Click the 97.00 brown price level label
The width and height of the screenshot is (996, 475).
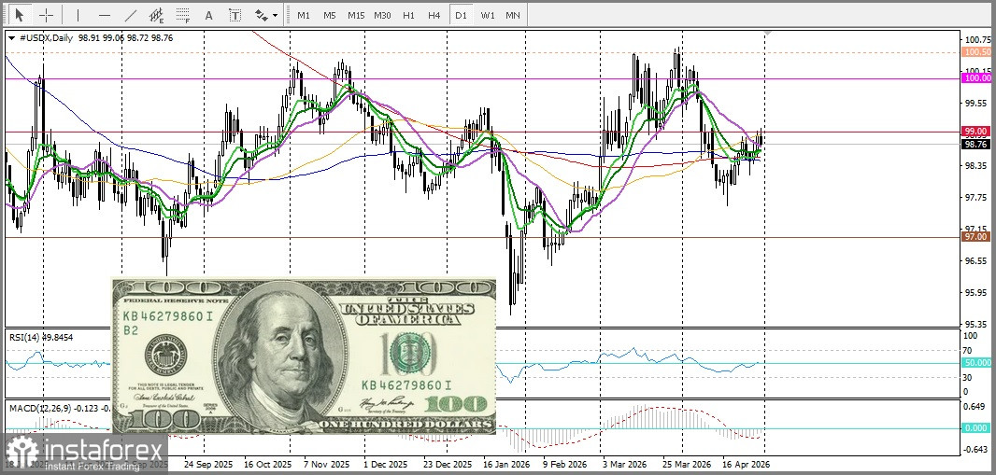point(977,236)
